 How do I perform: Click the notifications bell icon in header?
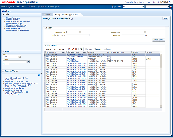[x=112, y=6]
